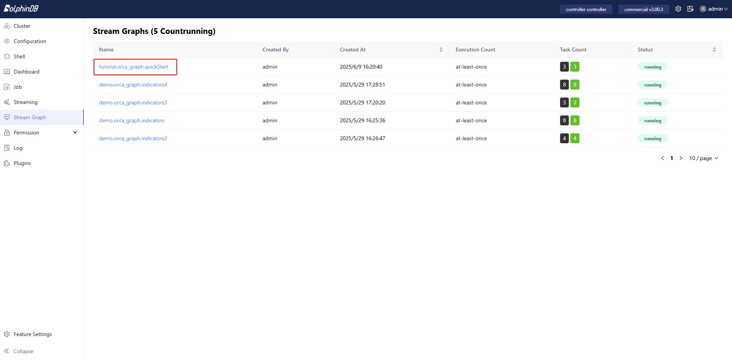Screen dimensions: 732x360
Task: Click the language switch icon in header
Action: tap(690, 9)
